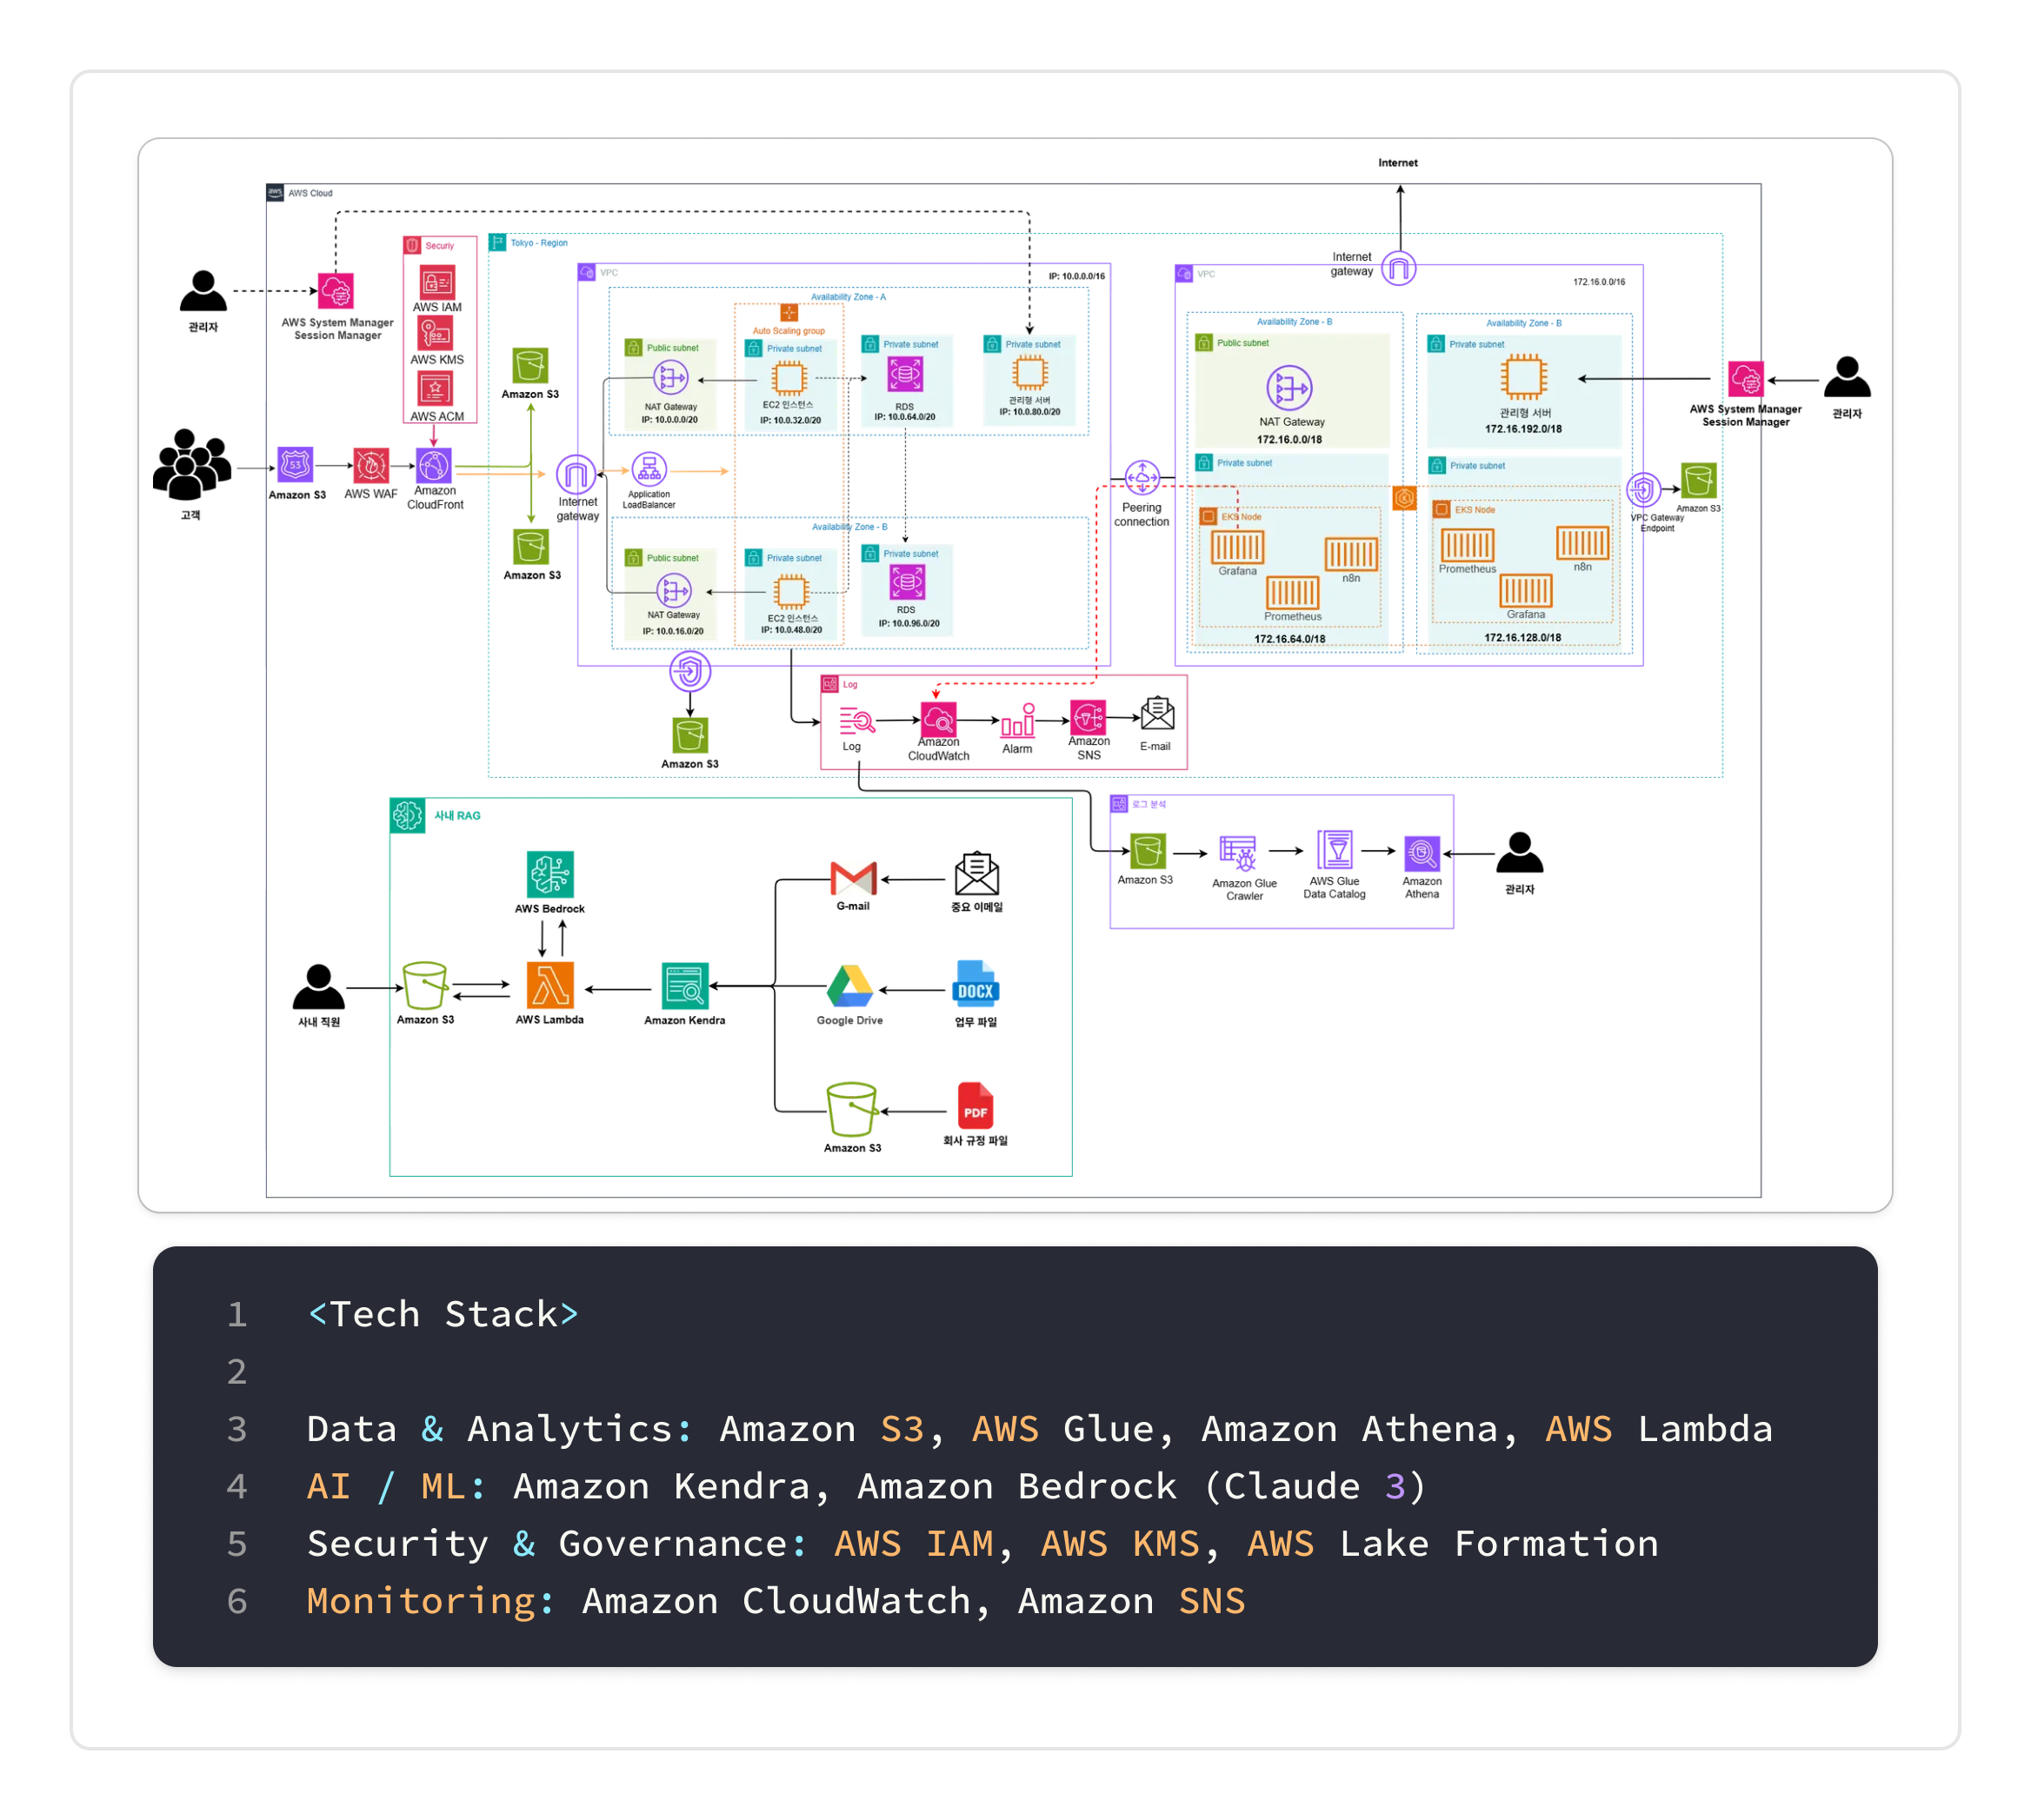This screenshot has height=1820, width=2031.
Task: Select RDS icon with IP 10.0.96.0/20
Action: pyautogui.click(x=907, y=582)
